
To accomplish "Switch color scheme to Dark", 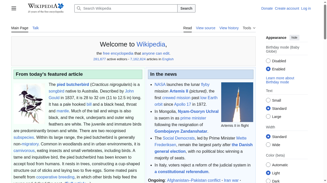I will tap(268, 181).
